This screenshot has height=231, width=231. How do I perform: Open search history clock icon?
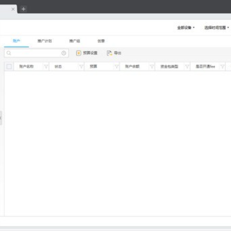(x=64, y=53)
